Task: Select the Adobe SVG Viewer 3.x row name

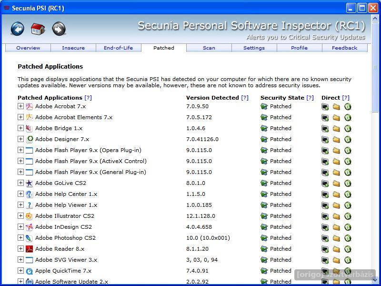Action: 66,260
